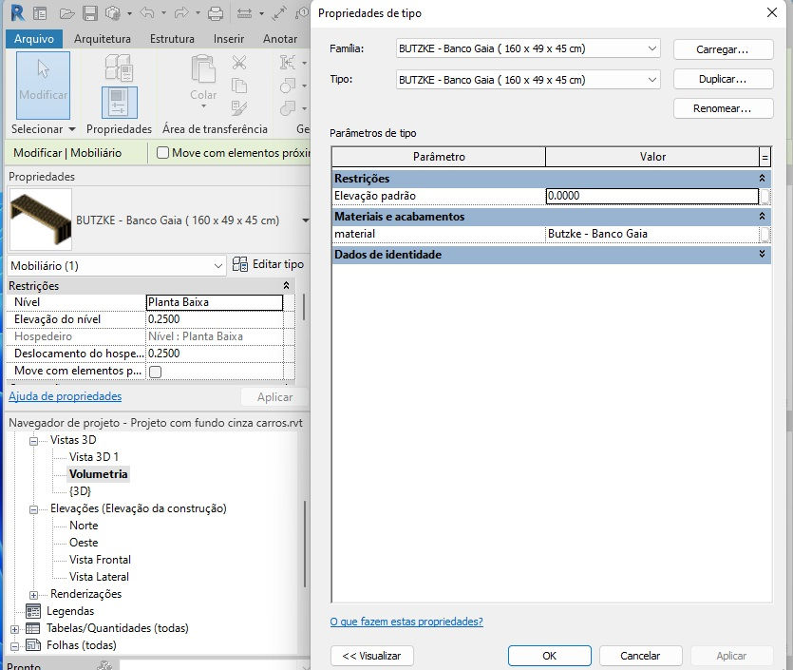This screenshot has width=793, height=670.
Task: Click the Revit logo application button
Action: 17,12
